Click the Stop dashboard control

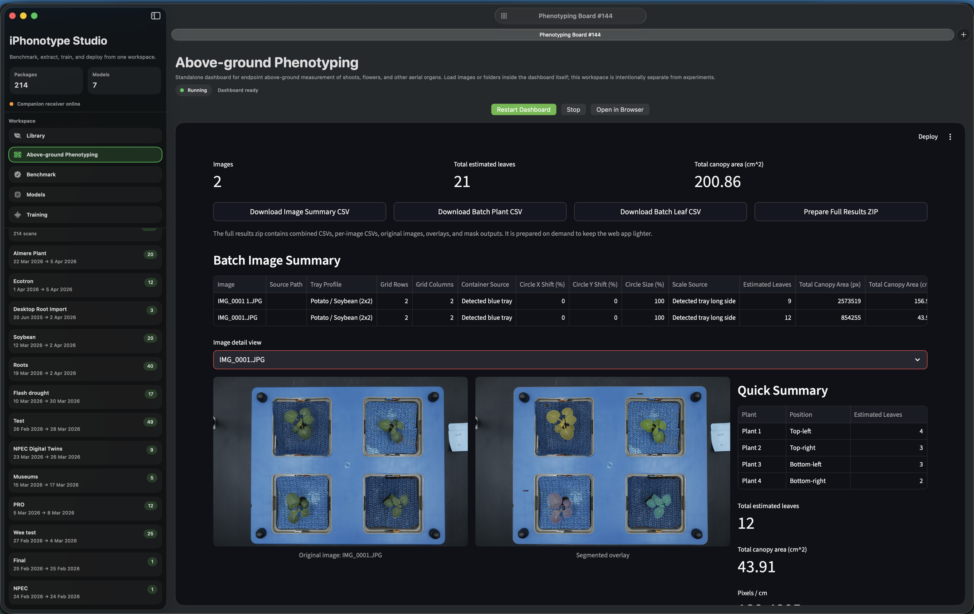coord(573,109)
